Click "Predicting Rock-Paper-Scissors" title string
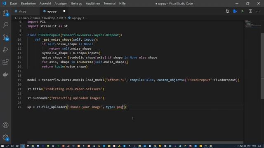 (73, 89)
